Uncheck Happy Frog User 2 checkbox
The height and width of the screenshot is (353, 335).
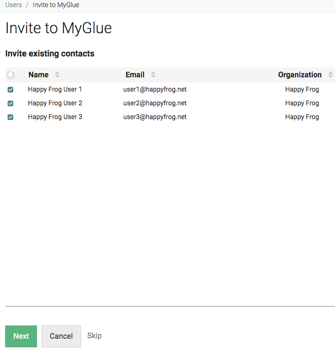pyautogui.click(x=10, y=103)
